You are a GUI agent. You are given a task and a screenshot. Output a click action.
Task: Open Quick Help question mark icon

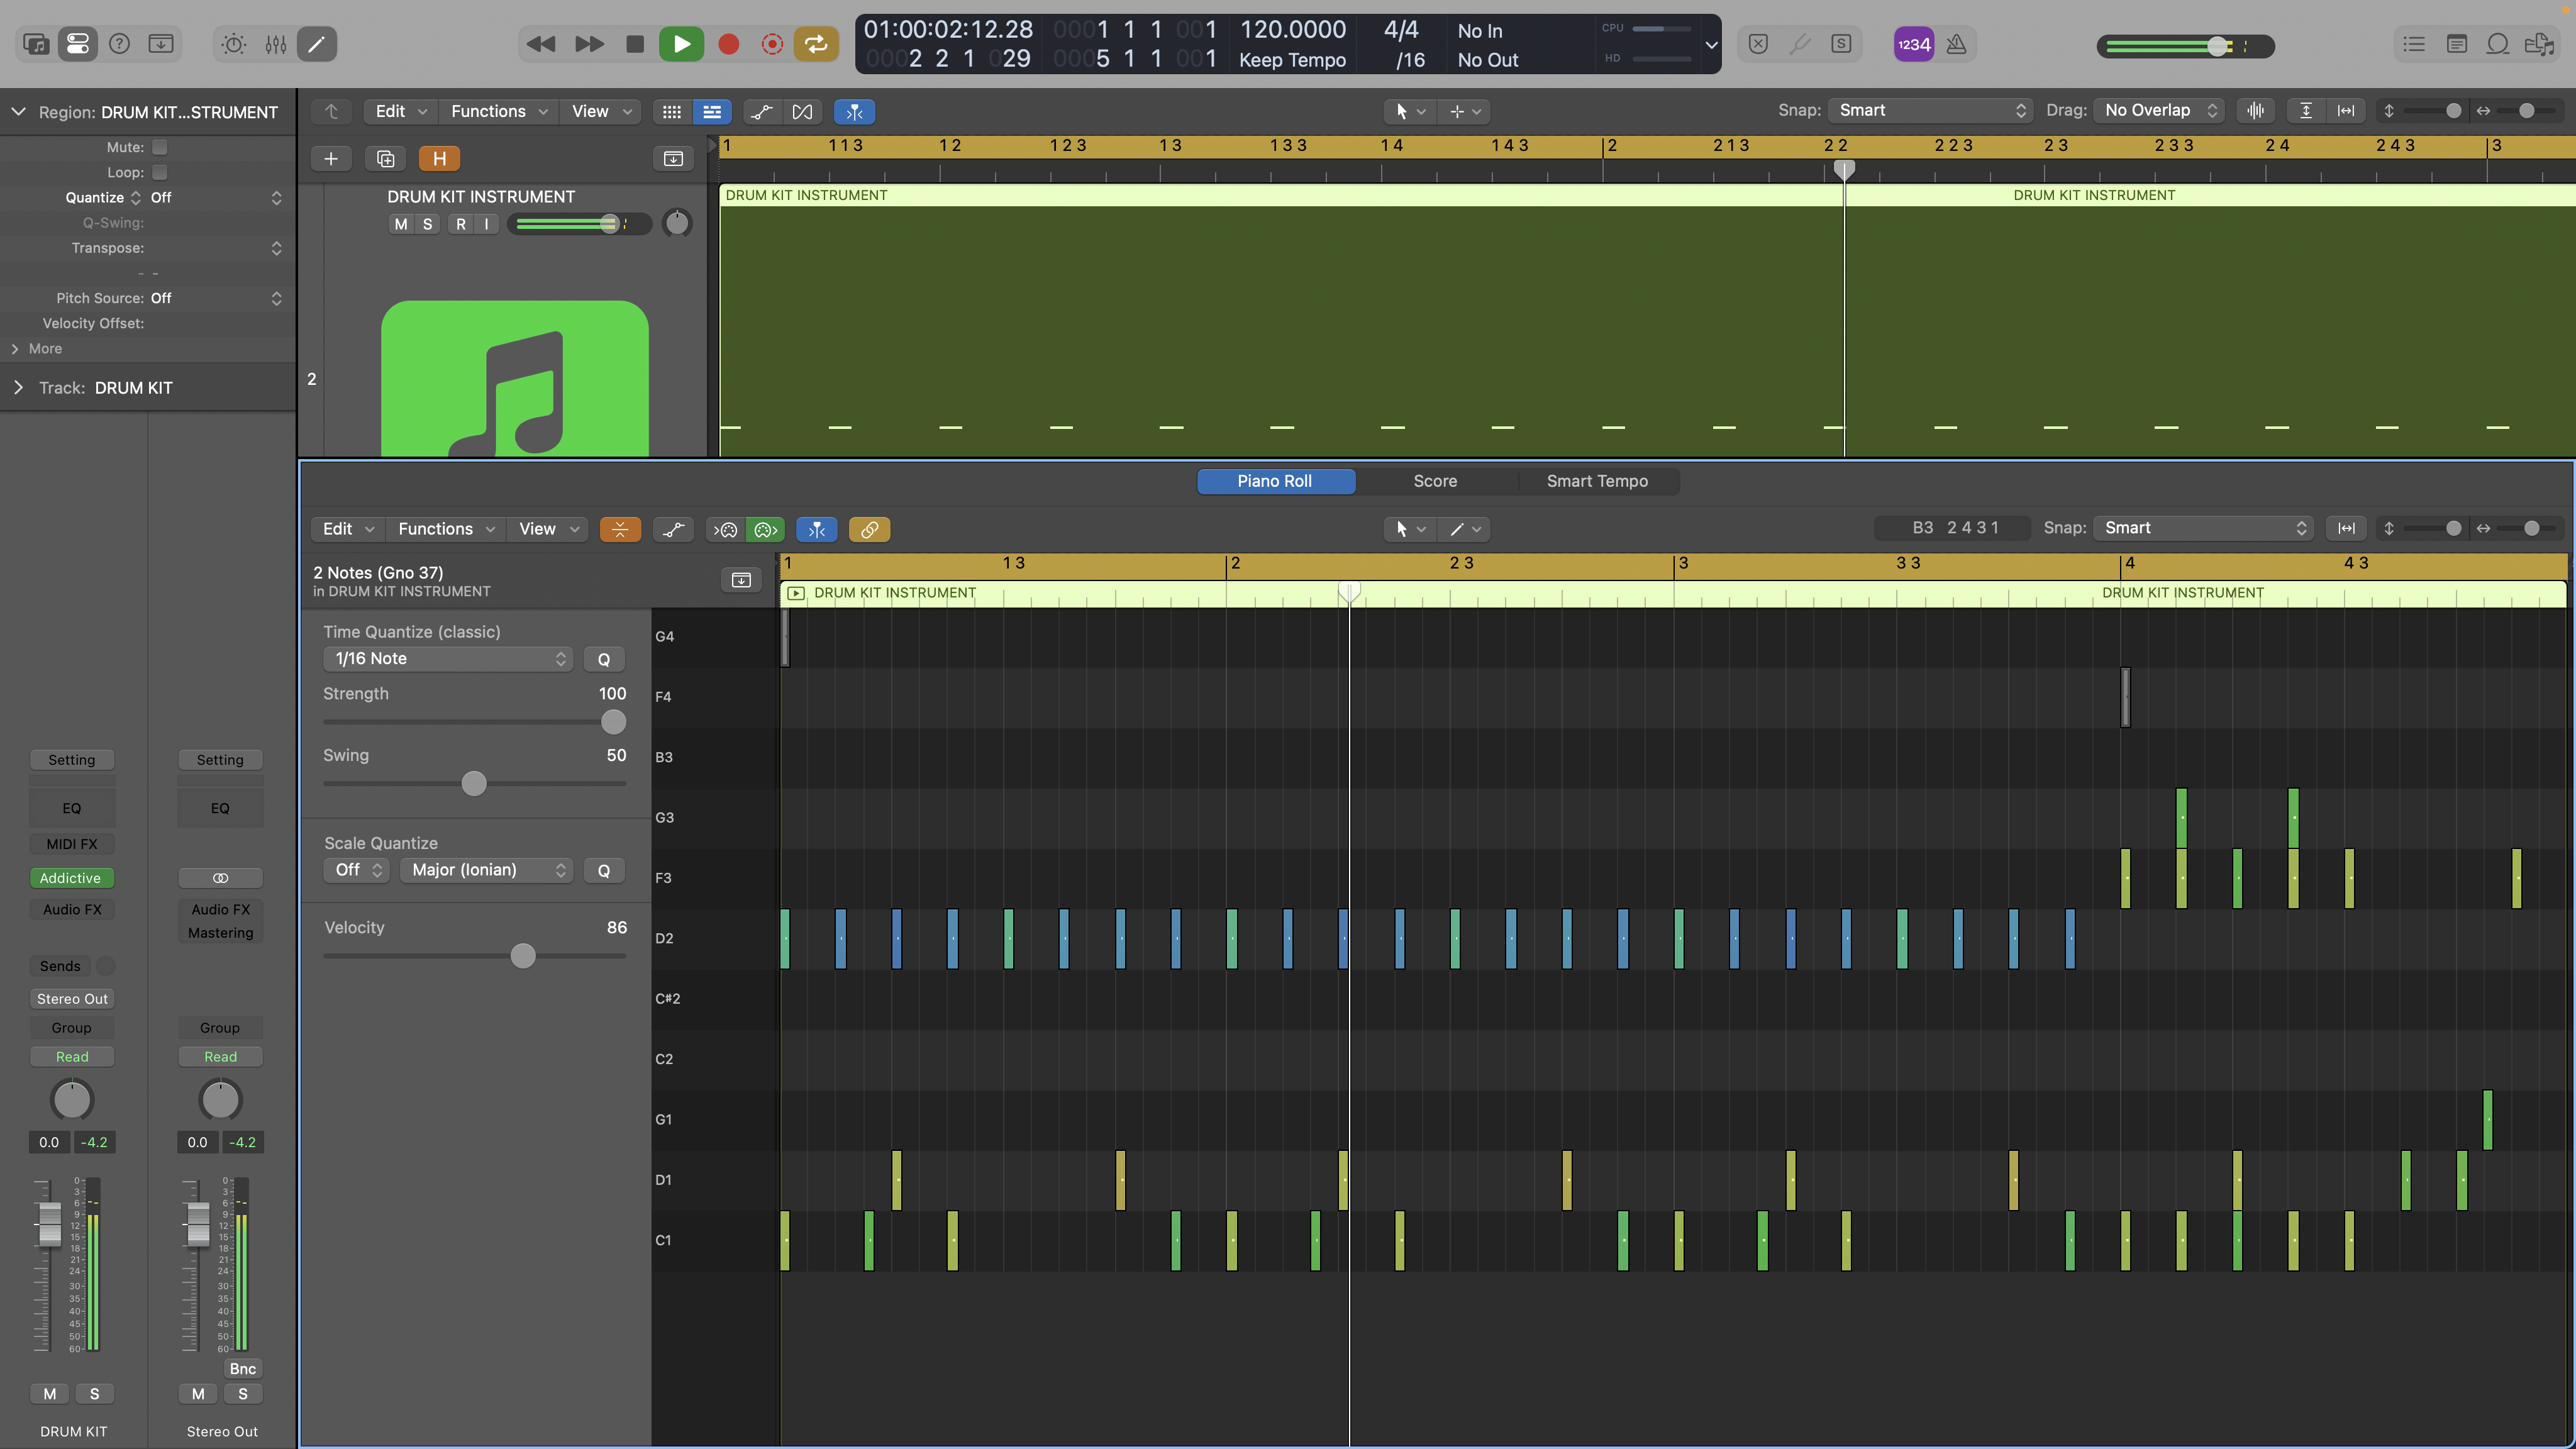(119, 44)
